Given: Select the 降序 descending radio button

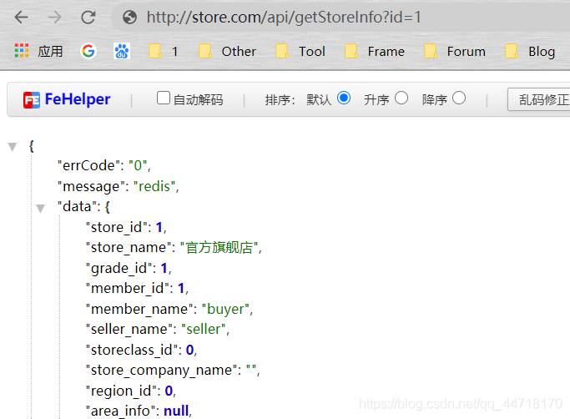Looking at the screenshot, I should coord(459,98).
